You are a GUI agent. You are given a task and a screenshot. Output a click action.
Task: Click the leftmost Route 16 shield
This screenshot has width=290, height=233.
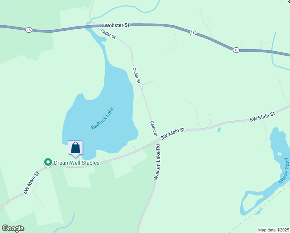[29, 30]
